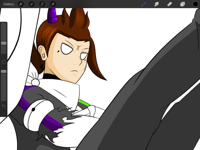Open the Adjustments magic wand menu
The image size is (200, 150).
tap(31, 4)
